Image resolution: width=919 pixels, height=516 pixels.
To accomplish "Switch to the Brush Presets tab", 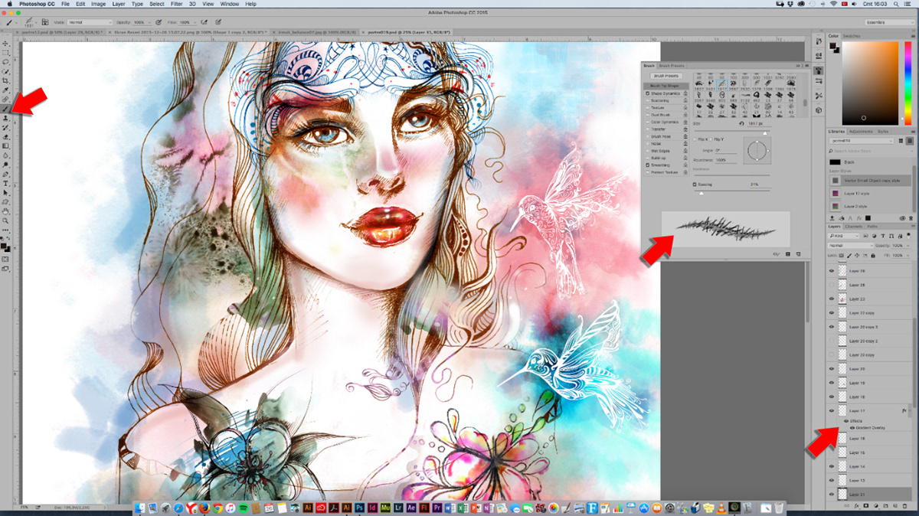I will tap(672, 66).
